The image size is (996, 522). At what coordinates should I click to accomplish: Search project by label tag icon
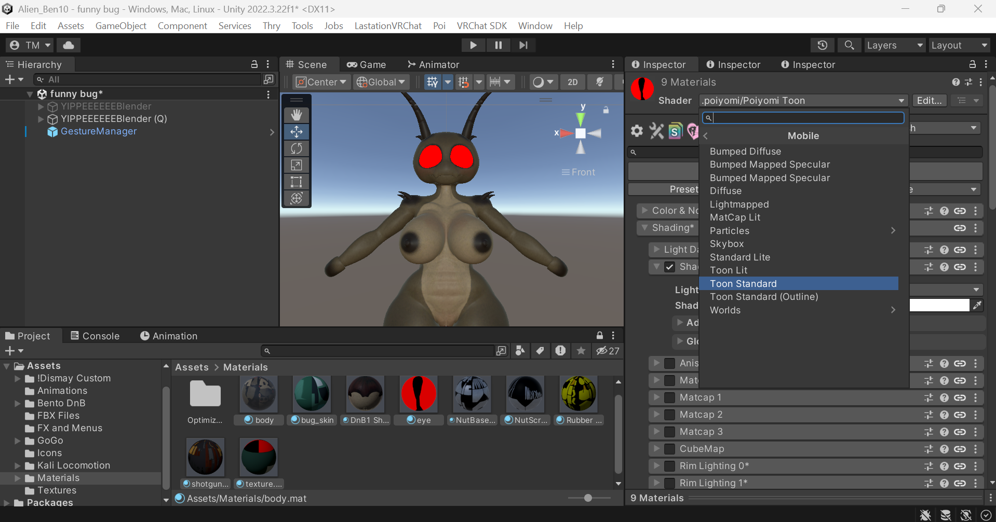point(540,351)
